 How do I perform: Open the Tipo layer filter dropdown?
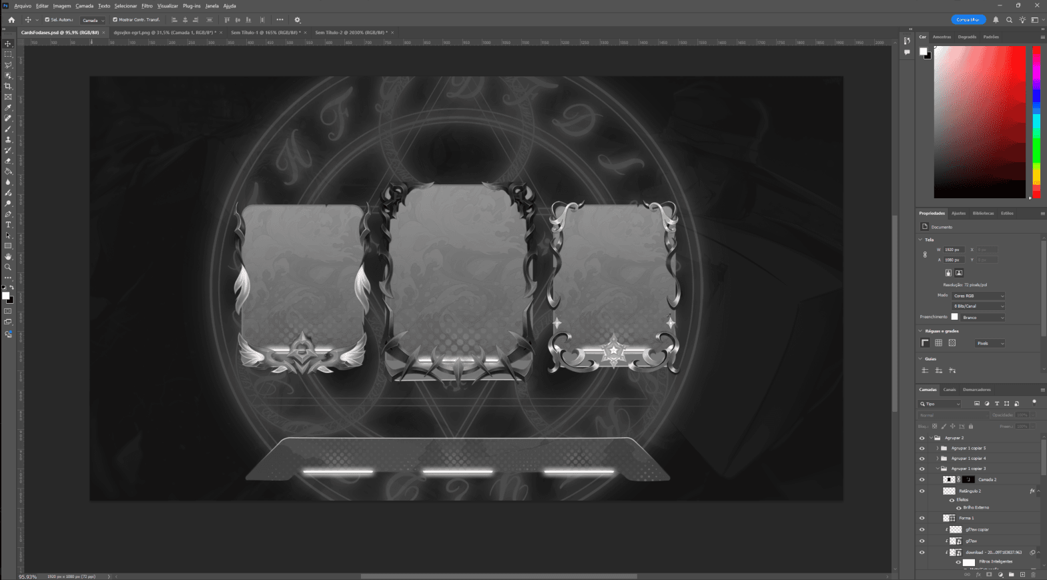pos(940,404)
